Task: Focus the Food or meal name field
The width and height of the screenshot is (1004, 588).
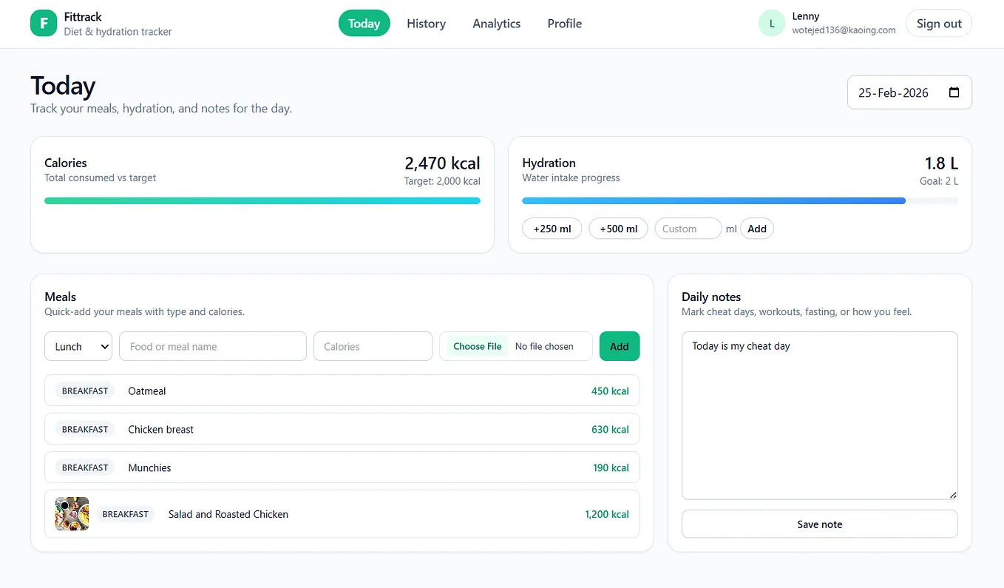Action: tap(213, 346)
